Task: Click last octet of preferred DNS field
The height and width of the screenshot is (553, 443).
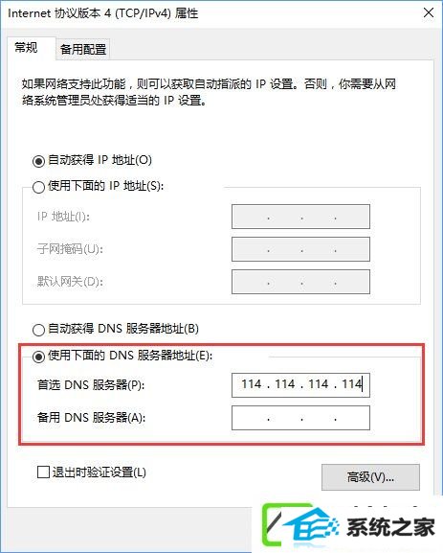Action: pyautogui.click(x=352, y=384)
